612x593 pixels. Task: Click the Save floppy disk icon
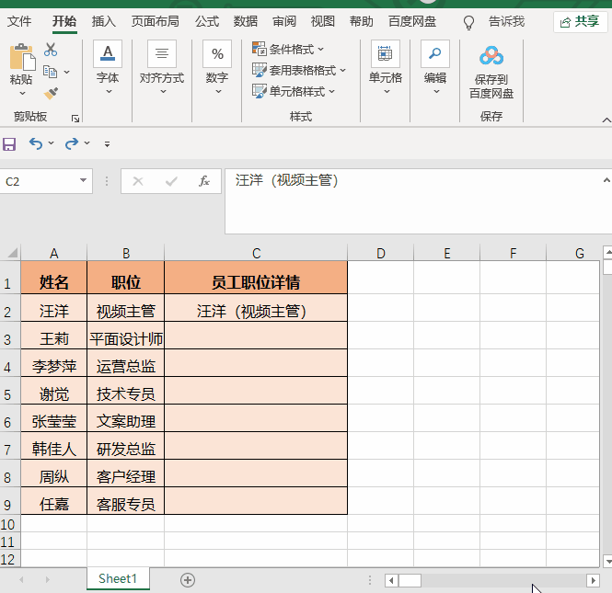(9, 143)
